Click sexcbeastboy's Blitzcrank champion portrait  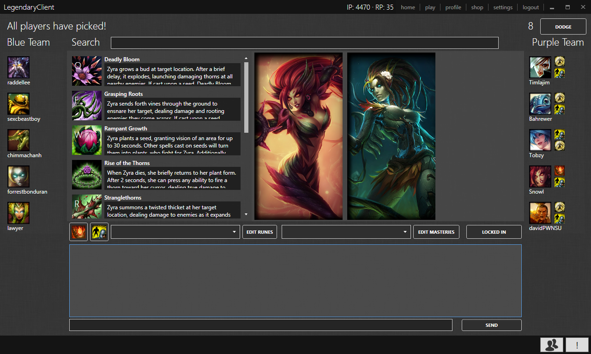(18, 104)
